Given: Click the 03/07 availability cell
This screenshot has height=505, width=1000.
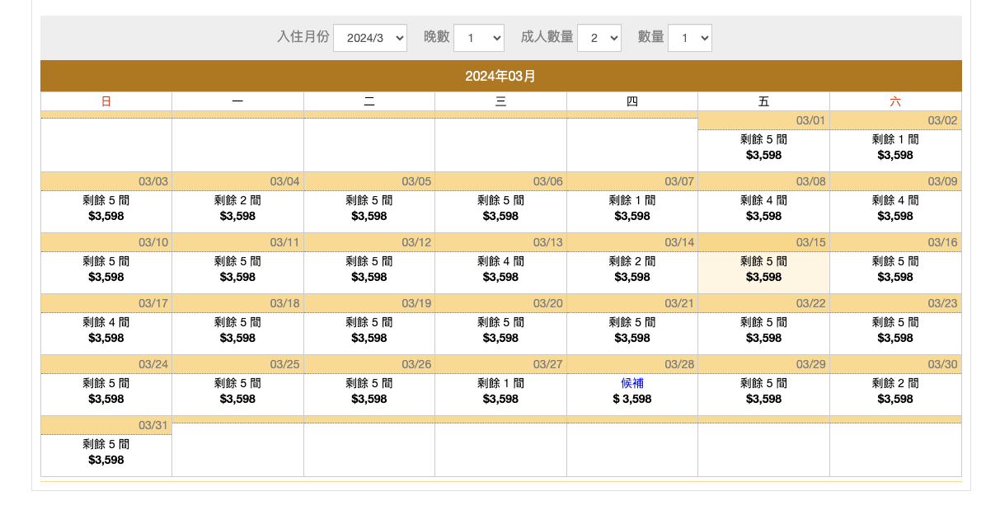Looking at the screenshot, I should click(632, 208).
